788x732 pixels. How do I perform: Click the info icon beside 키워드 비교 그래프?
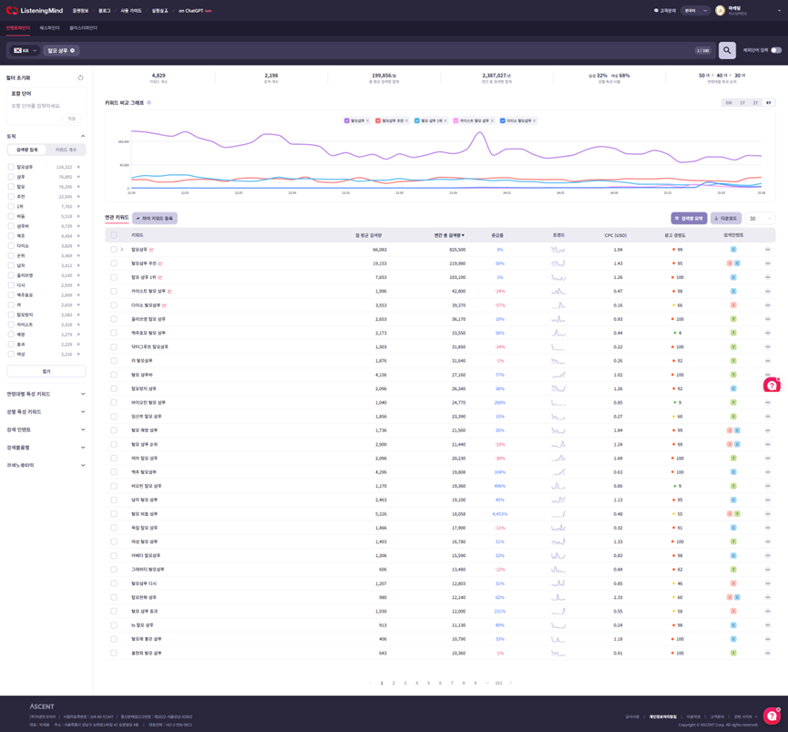click(149, 103)
